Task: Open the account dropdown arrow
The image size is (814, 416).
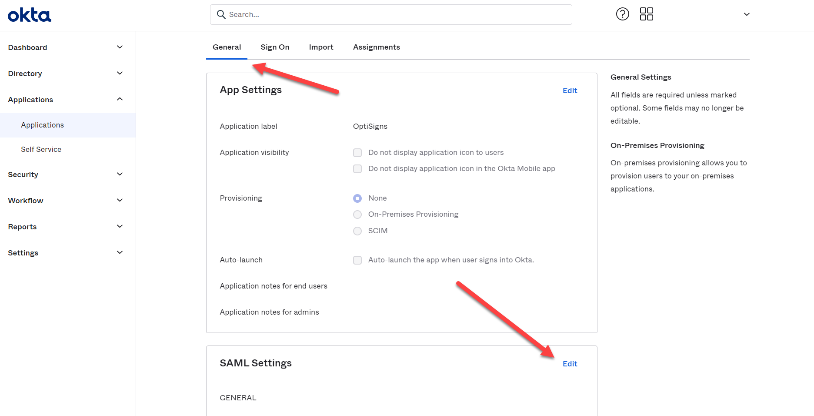Action: tap(746, 14)
